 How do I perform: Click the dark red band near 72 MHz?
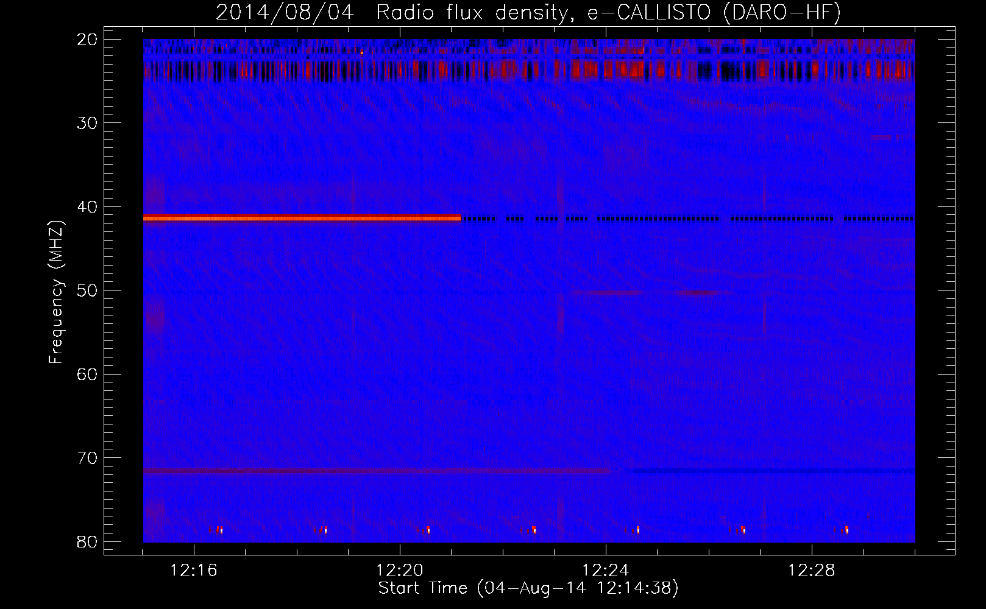pyautogui.click(x=377, y=471)
